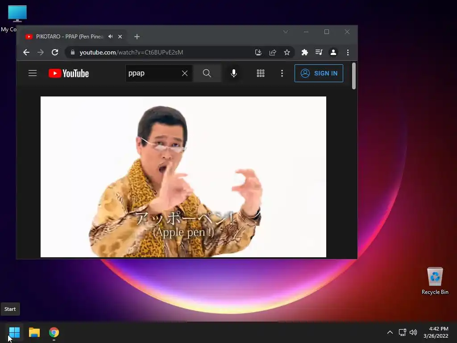The image size is (457, 343).
Task: Open the Chrome three-dot menu
Action: (x=348, y=52)
